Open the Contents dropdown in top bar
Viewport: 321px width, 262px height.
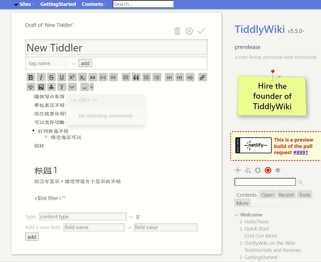click(x=94, y=4)
